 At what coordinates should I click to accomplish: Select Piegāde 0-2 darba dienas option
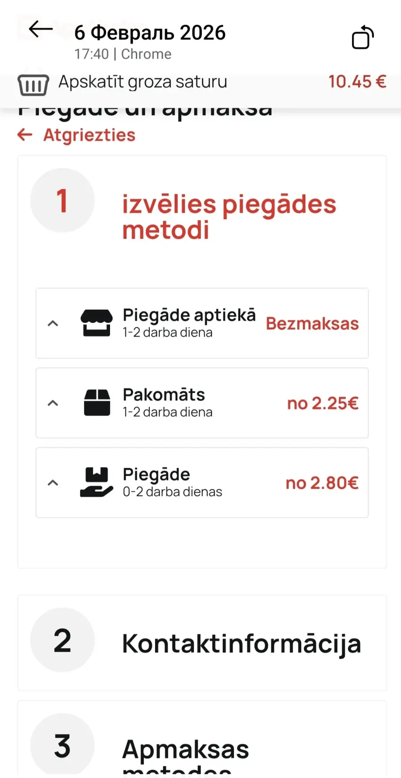[172, 483]
